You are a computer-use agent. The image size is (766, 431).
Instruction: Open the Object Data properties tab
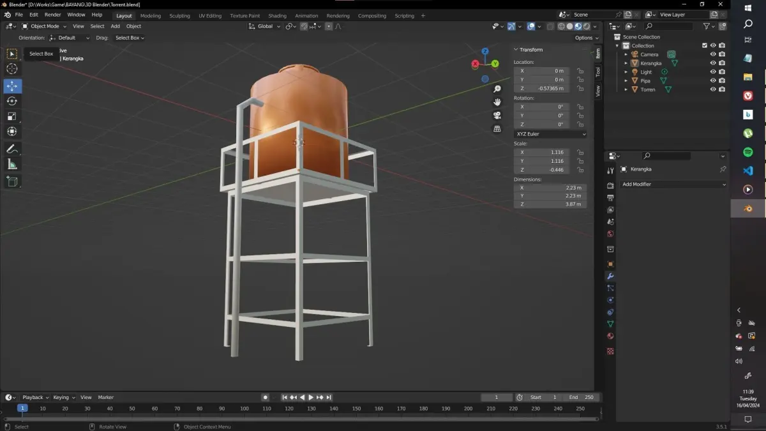click(610, 324)
